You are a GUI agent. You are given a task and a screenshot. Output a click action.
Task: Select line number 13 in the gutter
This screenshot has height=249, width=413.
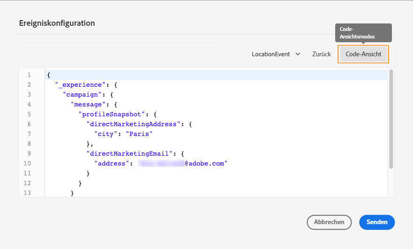[x=29, y=193]
